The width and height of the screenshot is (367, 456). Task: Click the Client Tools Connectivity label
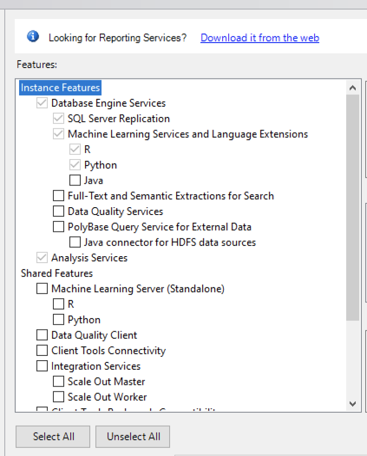coord(108,351)
